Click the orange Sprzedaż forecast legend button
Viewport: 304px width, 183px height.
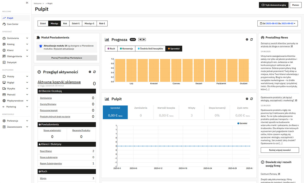point(174,49)
